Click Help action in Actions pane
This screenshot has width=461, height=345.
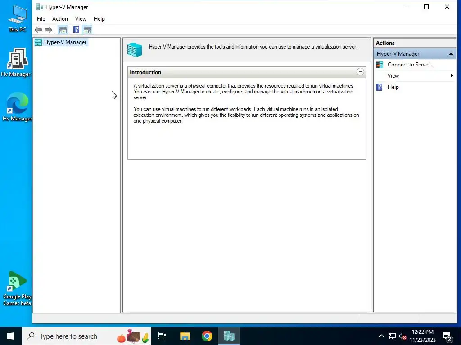393,87
